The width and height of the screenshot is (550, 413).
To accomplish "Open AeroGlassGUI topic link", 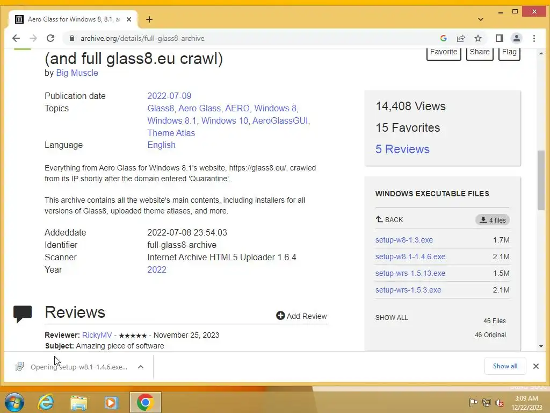I will [x=280, y=120].
